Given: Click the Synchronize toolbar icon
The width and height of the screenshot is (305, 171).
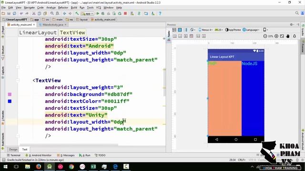Looking at the screenshot, I should 14,14.
